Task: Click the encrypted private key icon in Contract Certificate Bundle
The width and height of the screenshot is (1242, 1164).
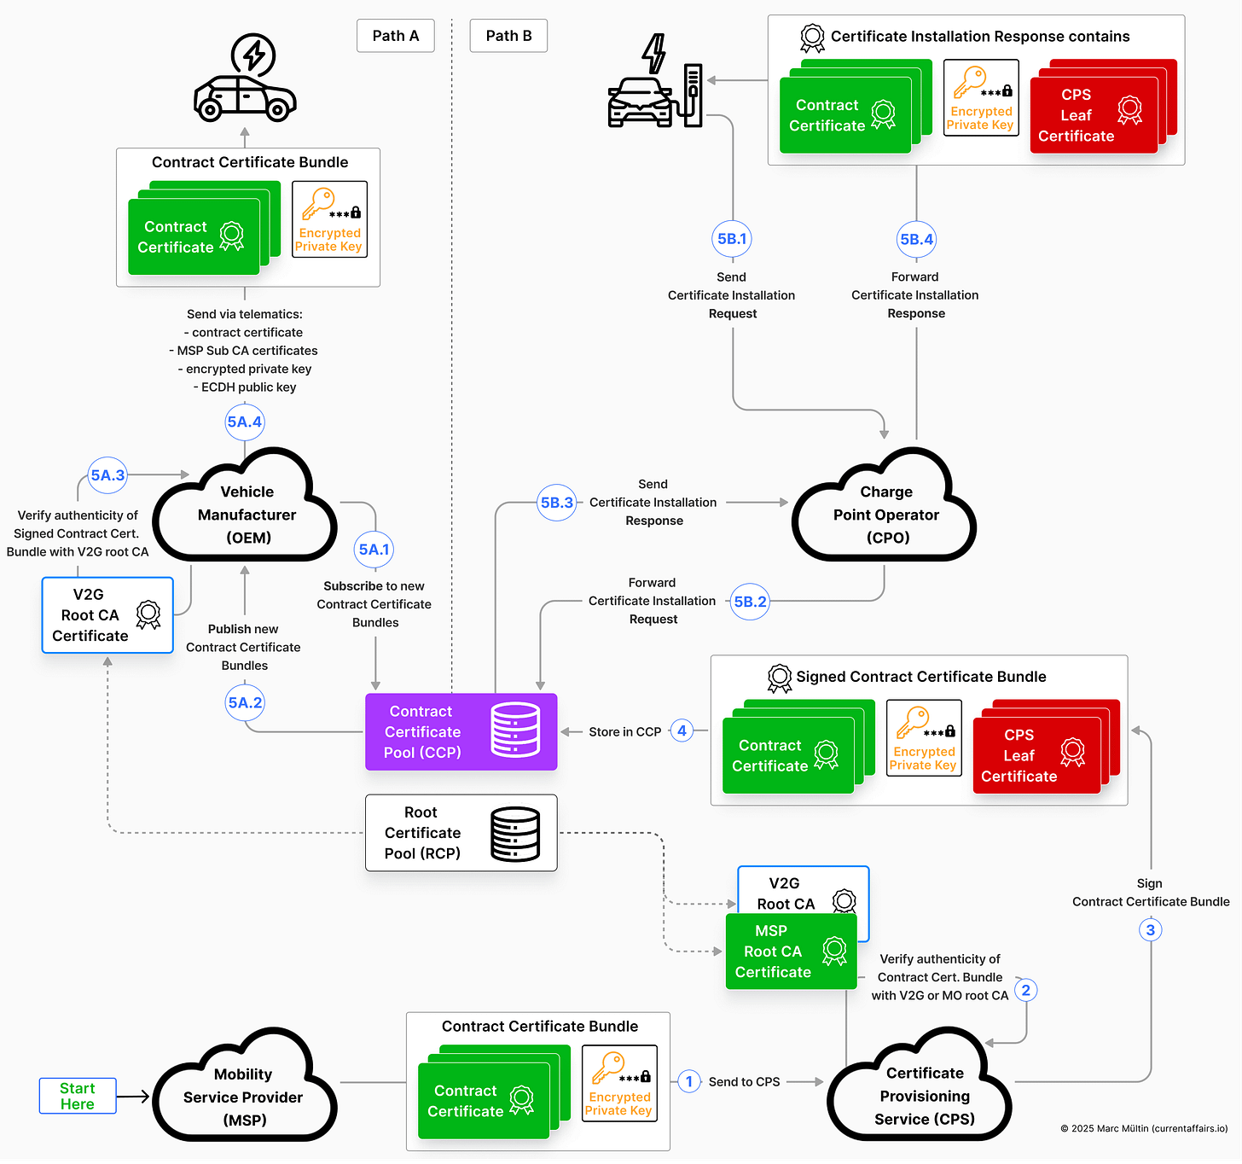Action: click(329, 218)
